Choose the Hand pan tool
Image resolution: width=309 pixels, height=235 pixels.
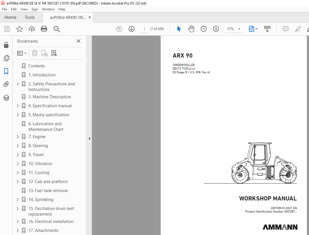pyautogui.click(x=191, y=29)
